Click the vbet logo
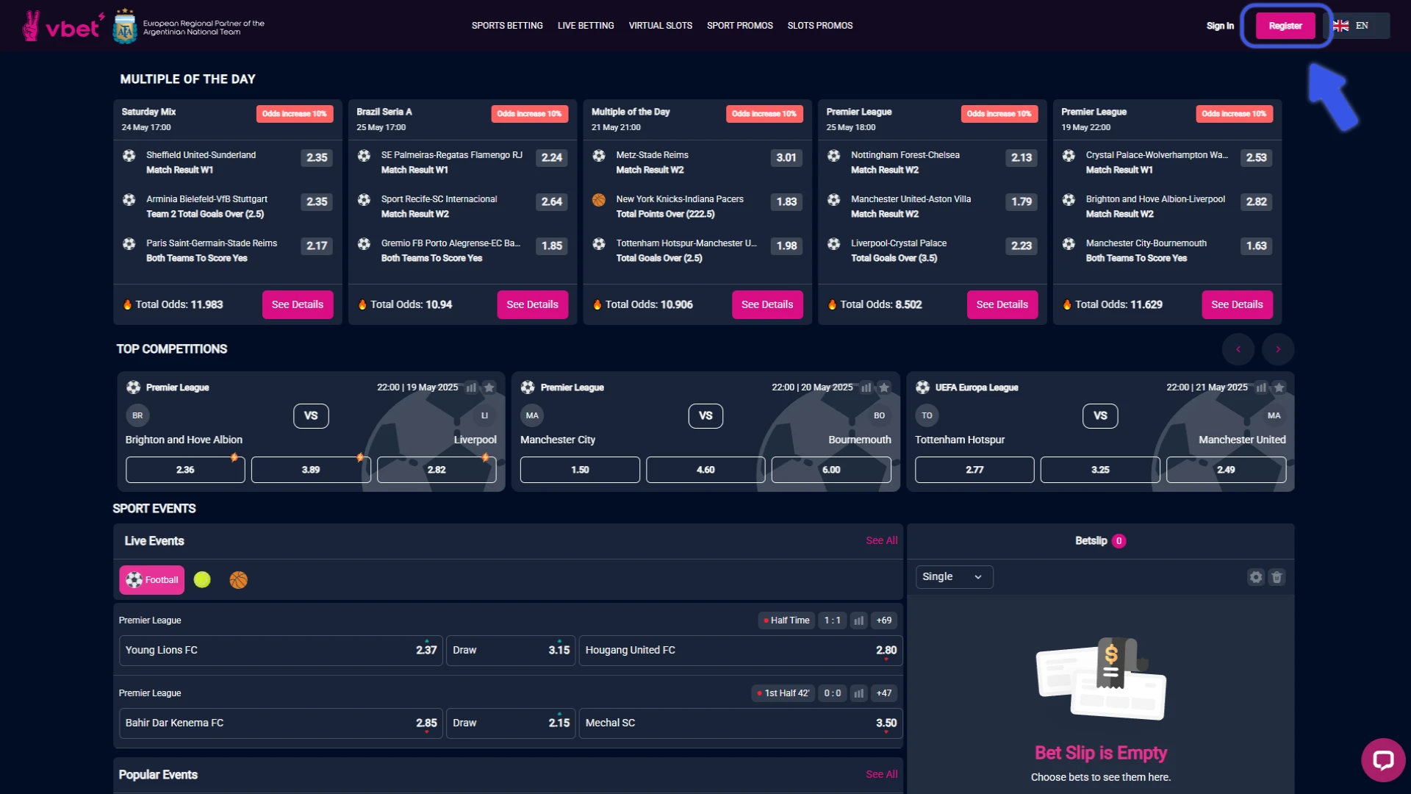The width and height of the screenshot is (1411, 794). [x=62, y=25]
